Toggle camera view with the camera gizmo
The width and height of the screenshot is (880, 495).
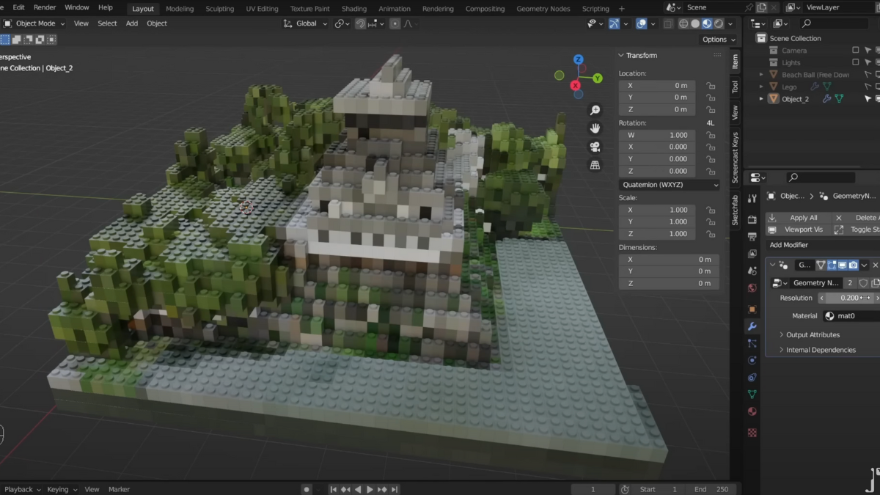coord(595,147)
